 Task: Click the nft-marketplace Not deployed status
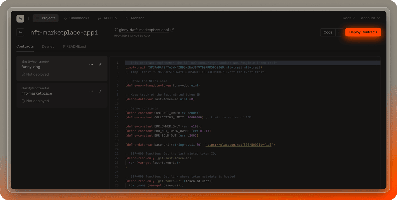coord(35,101)
